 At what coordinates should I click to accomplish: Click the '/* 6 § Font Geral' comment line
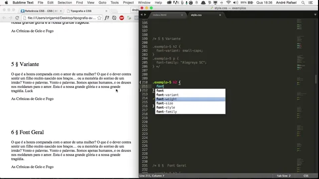[169, 166]
